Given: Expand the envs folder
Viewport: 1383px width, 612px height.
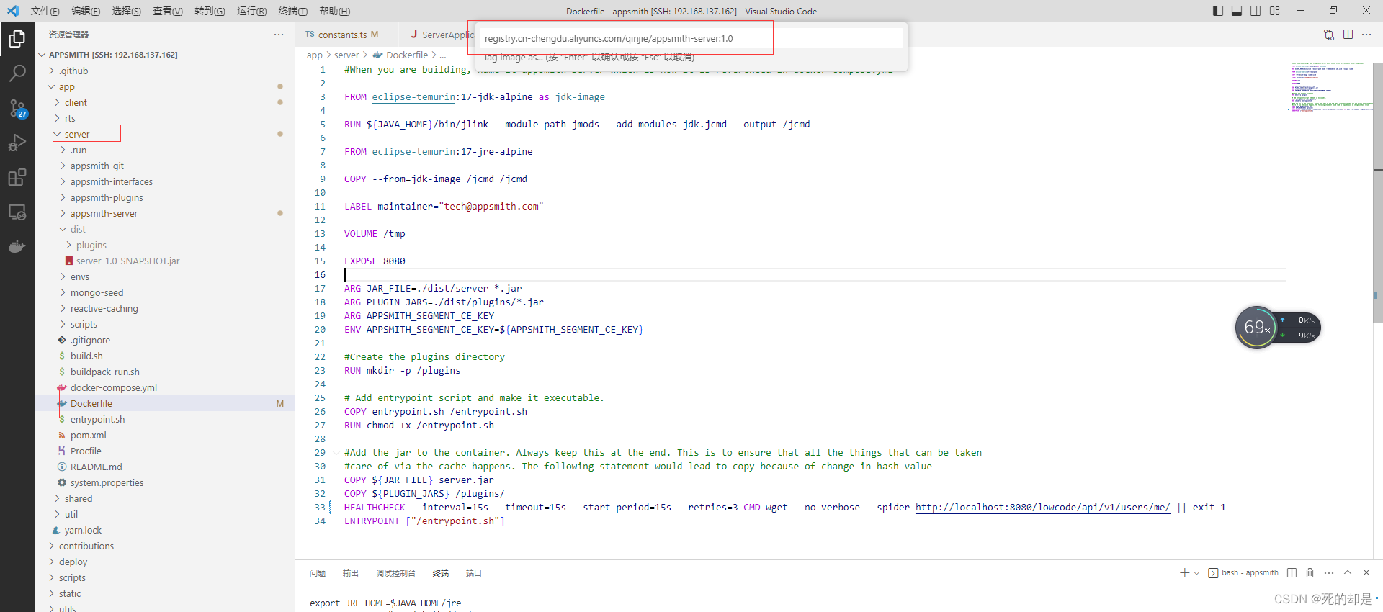Looking at the screenshot, I should [x=165, y=276].
